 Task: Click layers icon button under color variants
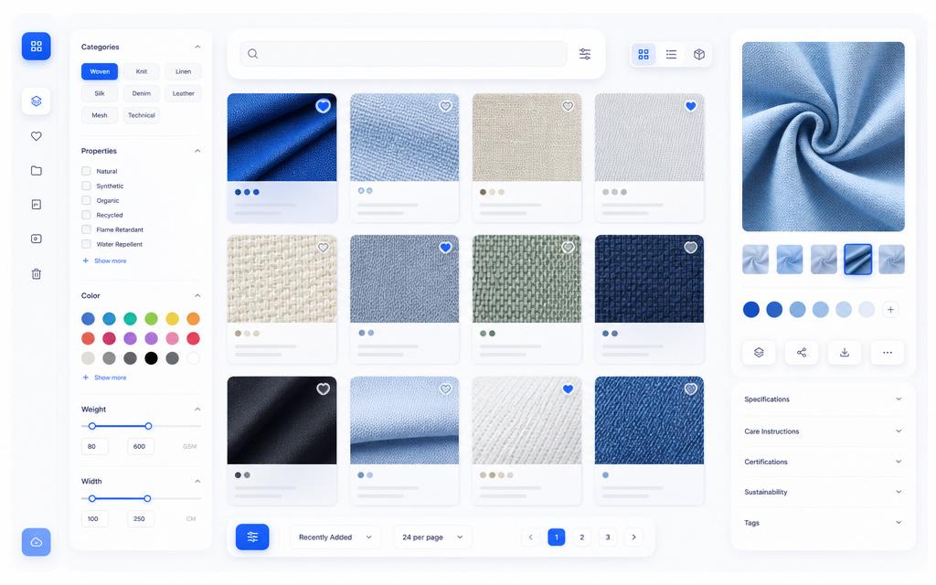tap(759, 352)
